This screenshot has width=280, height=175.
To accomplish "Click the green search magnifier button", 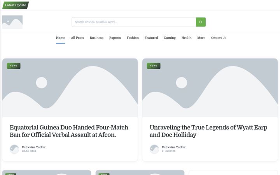I will 201,22.
